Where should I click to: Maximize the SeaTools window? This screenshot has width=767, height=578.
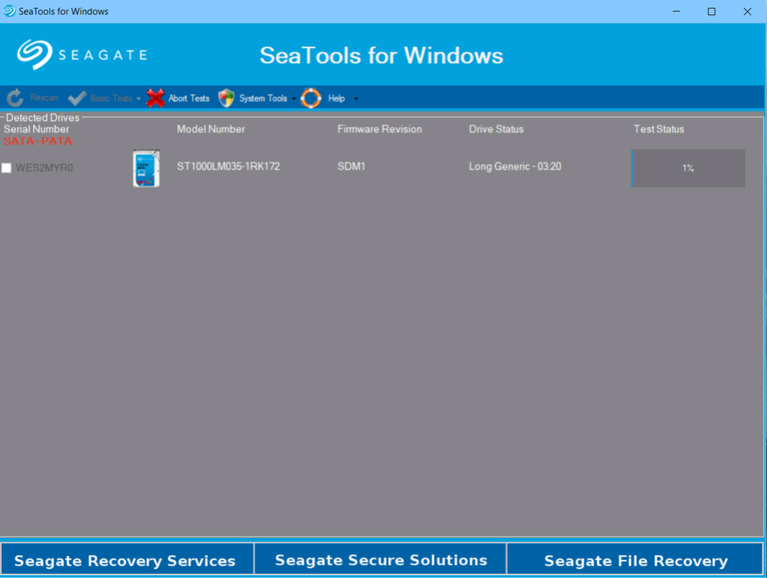point(712,11)
